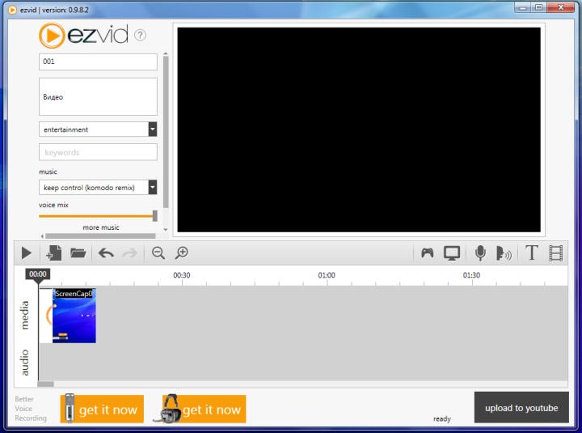Add text slide with the T icon

tap(531, 253)
